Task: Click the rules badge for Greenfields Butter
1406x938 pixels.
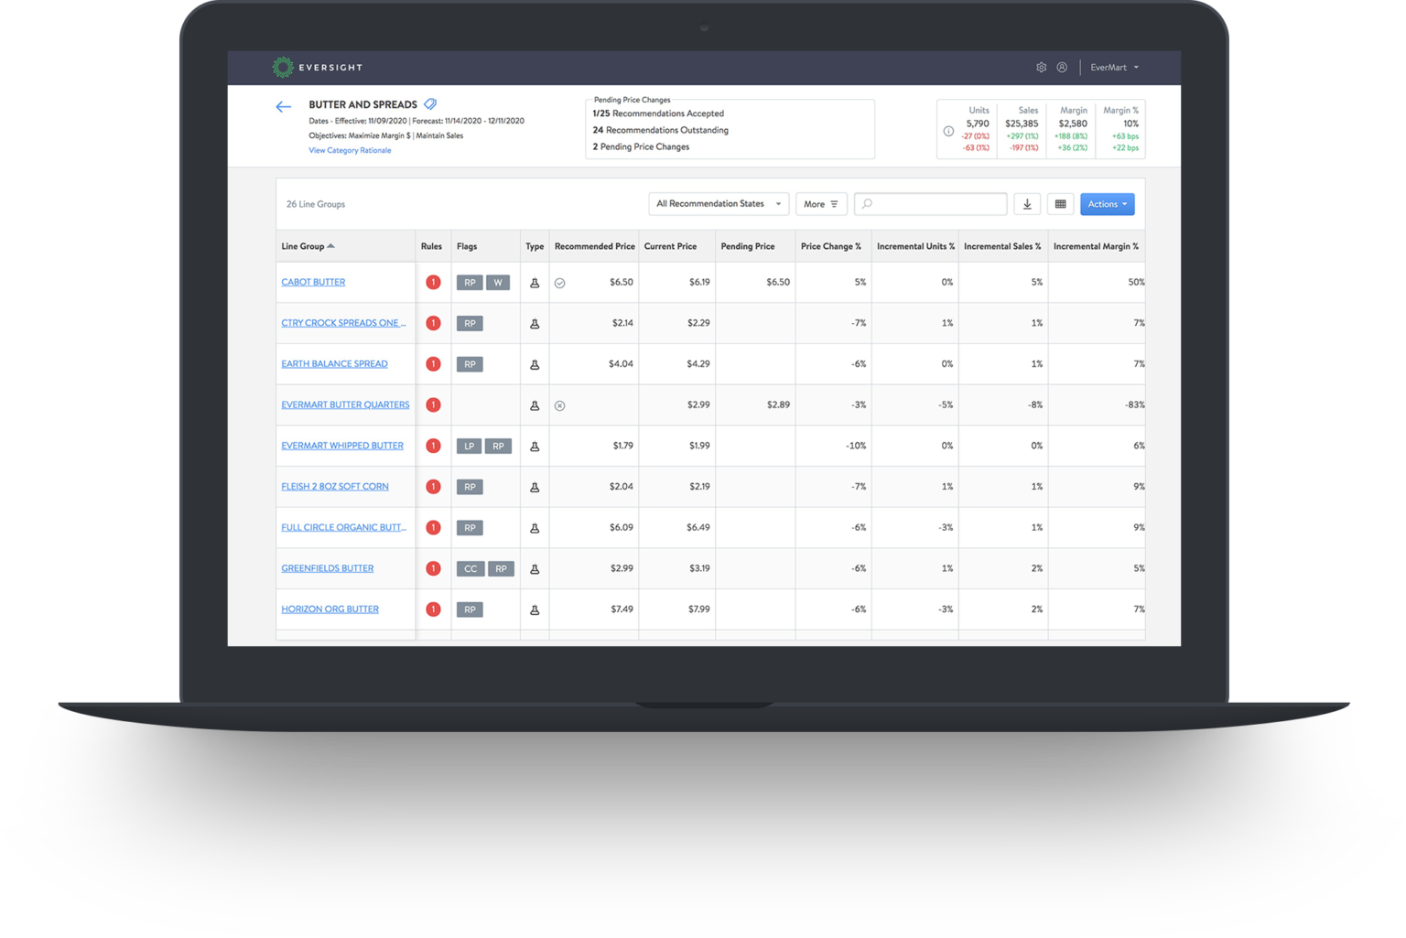Action: click(433, 567)
